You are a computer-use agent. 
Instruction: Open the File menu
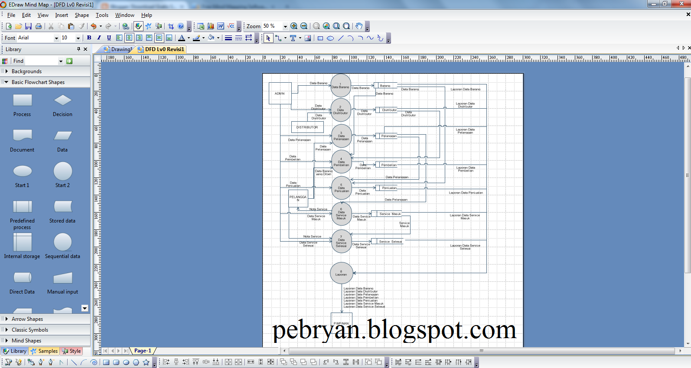[11, 15]
